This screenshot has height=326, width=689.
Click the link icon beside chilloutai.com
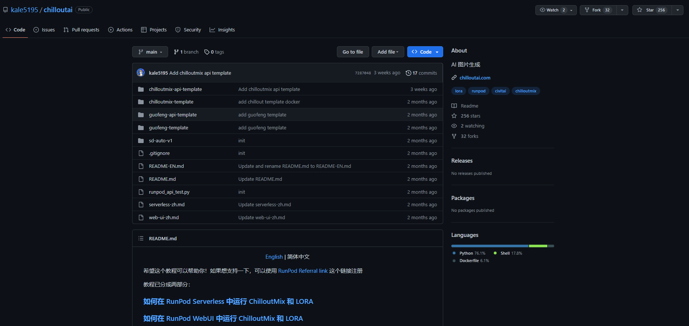454,78
